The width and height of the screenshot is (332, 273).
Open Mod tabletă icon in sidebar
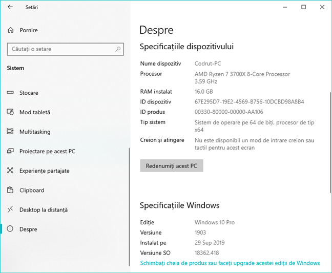pos(10,112)
